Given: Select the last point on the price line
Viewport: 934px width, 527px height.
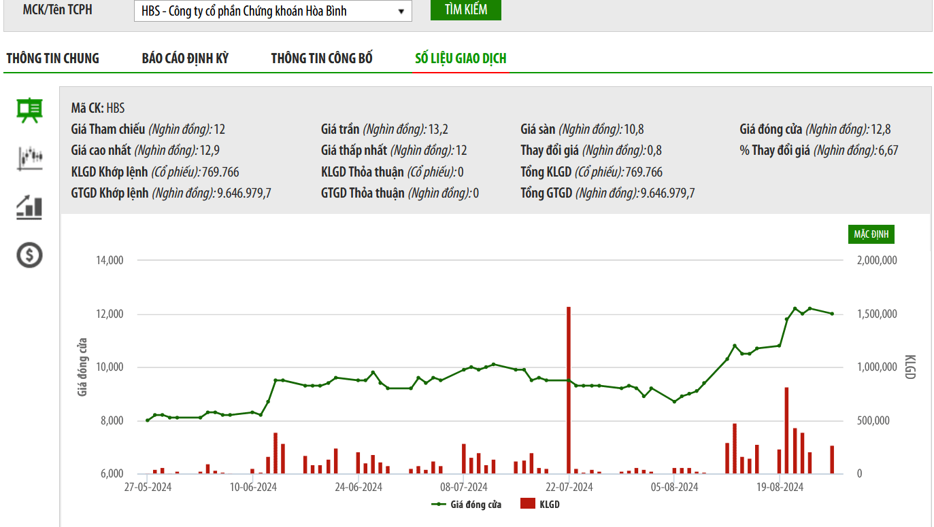Looking at the screenshot, I should [832, 314].
